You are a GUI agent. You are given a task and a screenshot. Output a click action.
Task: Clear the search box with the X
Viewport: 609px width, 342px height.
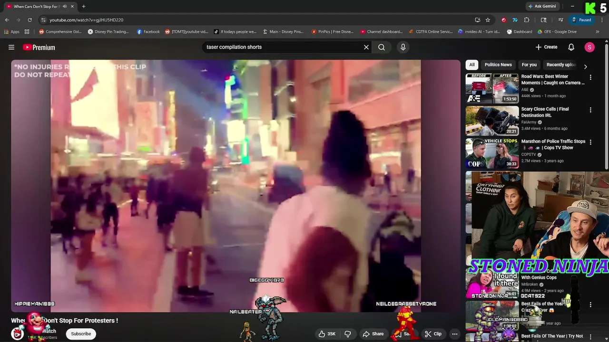(x=366, y=47)
